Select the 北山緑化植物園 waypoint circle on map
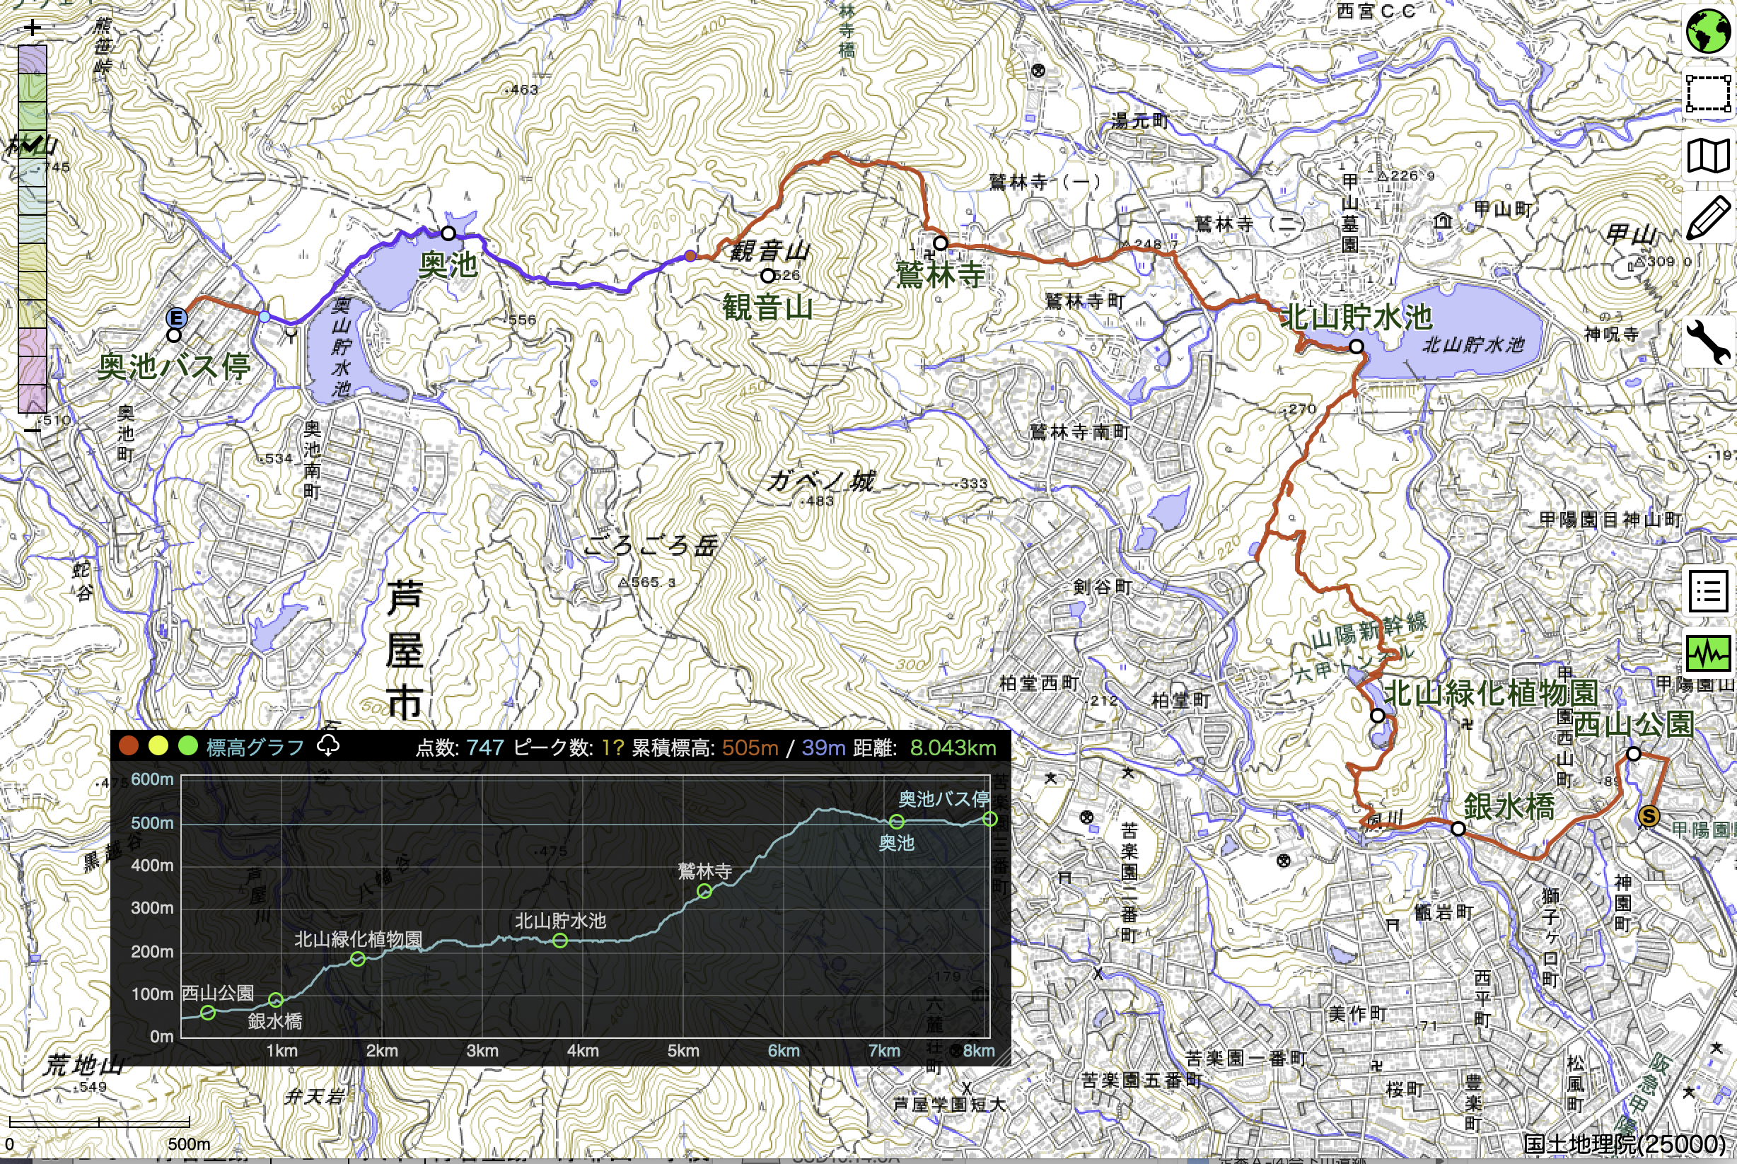This screenshot has width=1737, height=1164. click(1378, 716)
